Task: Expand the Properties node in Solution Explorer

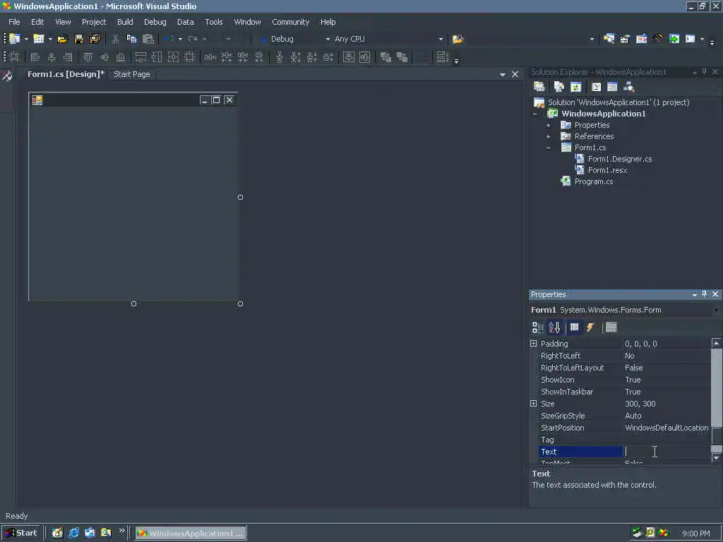Action: click(x=548, y=126)
